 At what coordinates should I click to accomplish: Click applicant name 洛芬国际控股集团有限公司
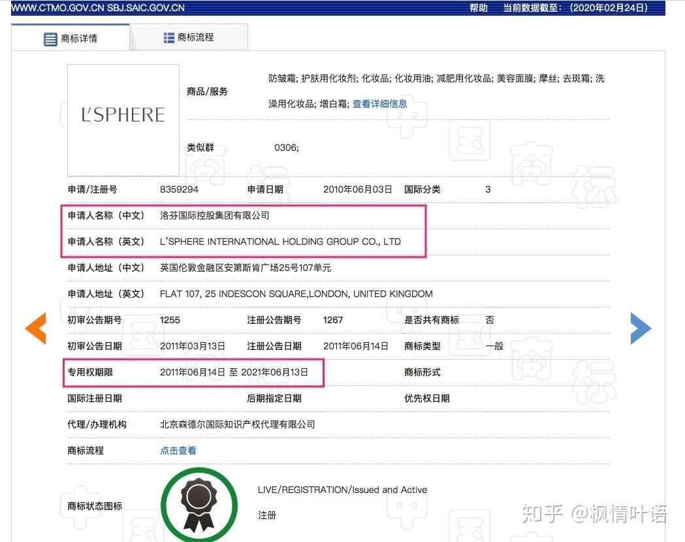(x=214, y=215)
